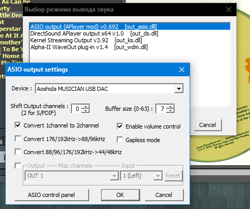
Task: Increase the Shift Output channels value
Action: (85, 107)
